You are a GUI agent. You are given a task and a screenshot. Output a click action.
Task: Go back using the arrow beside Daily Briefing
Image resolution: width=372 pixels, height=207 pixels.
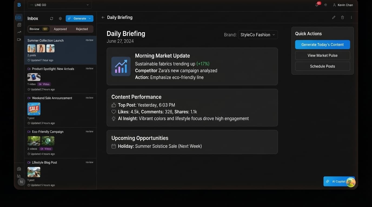point(103,17)
